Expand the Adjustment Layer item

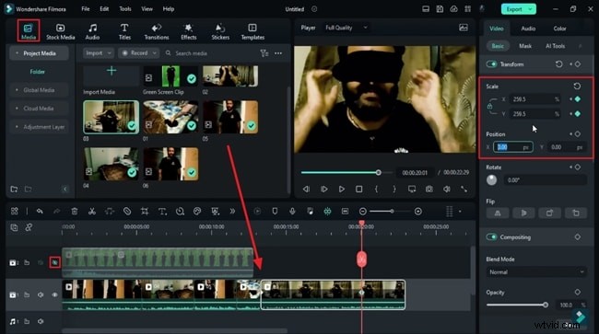point(39,127)
